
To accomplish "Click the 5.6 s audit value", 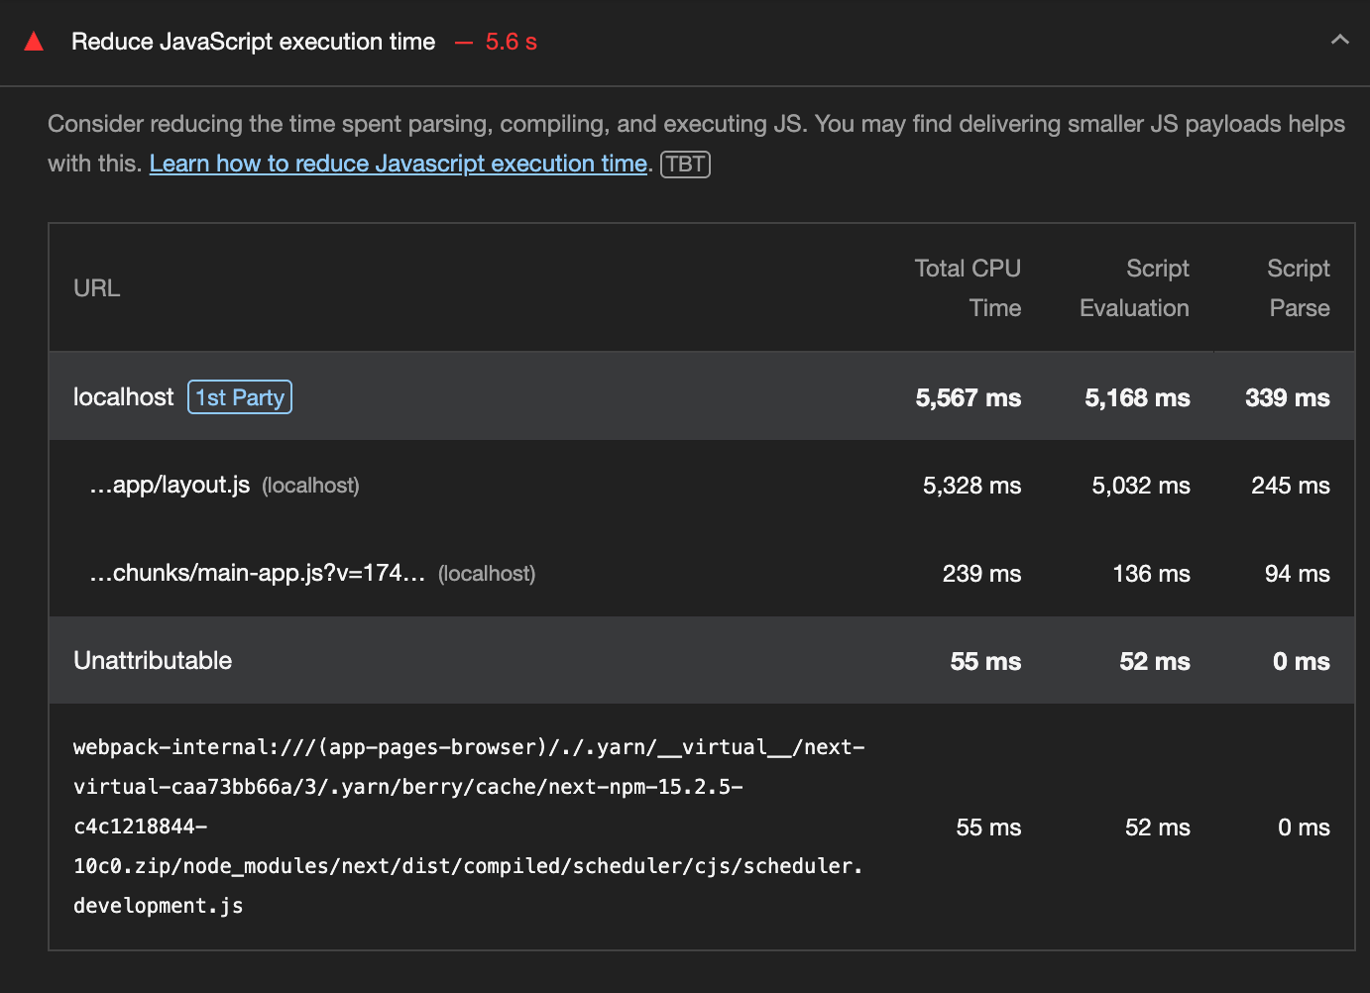I will [511, 42].
